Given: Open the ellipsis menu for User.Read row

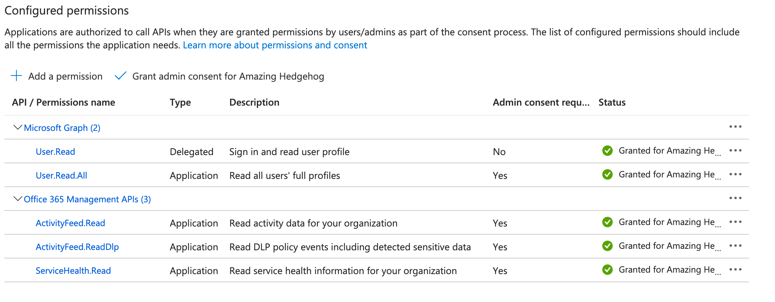Looking at the screenshot, I should coord(735,151).
